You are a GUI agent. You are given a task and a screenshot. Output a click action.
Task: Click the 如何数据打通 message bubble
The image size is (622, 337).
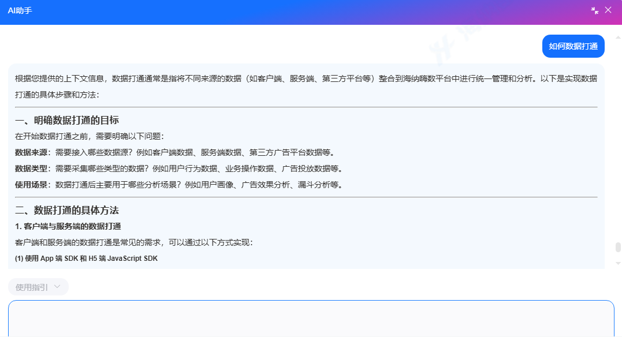[x=573, y=46]
